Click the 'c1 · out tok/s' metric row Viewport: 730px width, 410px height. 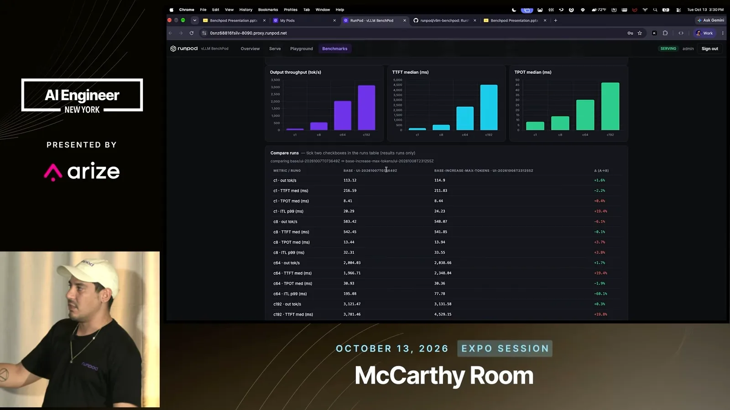click(446, 180)
